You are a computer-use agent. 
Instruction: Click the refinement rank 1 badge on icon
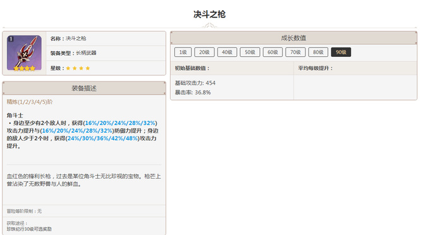(11, 39)
